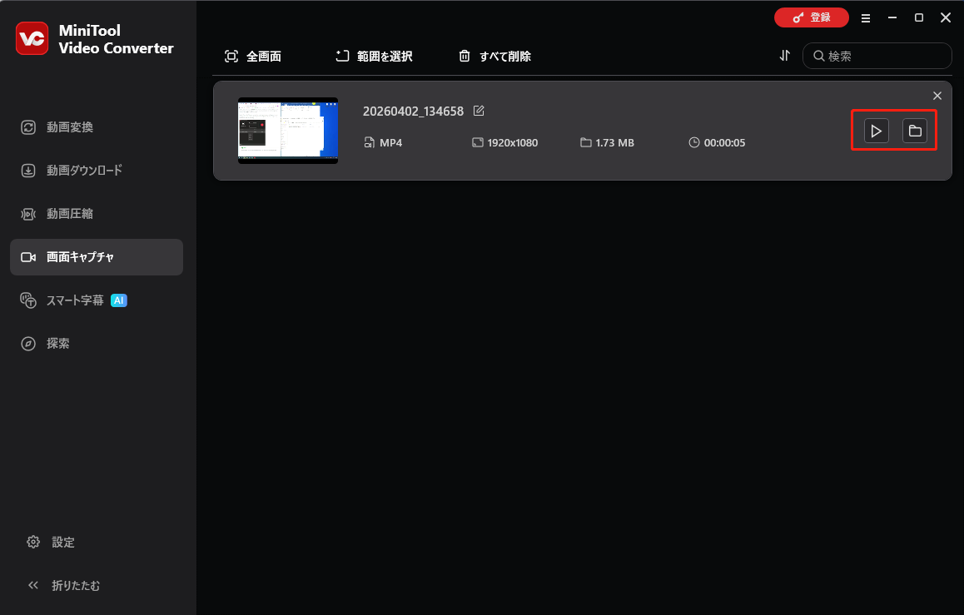Image resolution: width=964 pixels, height=615 pixels.
Task: Collapse the sidebar with 折りたたむ
Action: point(64,585)
